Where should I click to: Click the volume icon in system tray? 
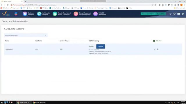[x=178, y=103]
